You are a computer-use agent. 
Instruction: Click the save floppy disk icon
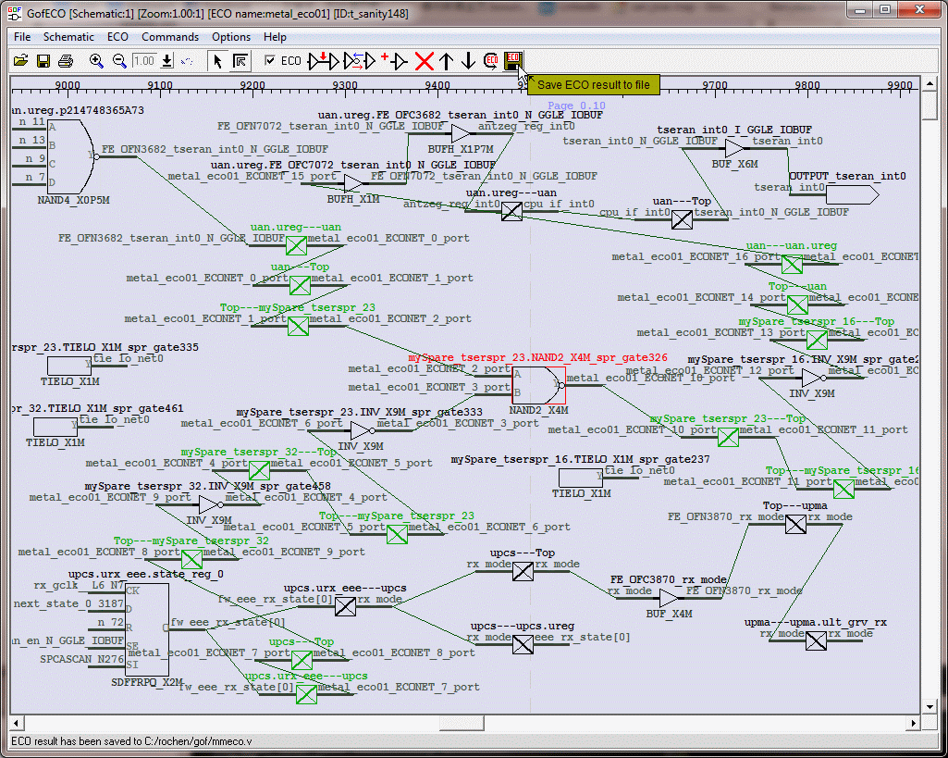tap(43, 61)
